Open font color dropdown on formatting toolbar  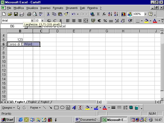[159, 21]
